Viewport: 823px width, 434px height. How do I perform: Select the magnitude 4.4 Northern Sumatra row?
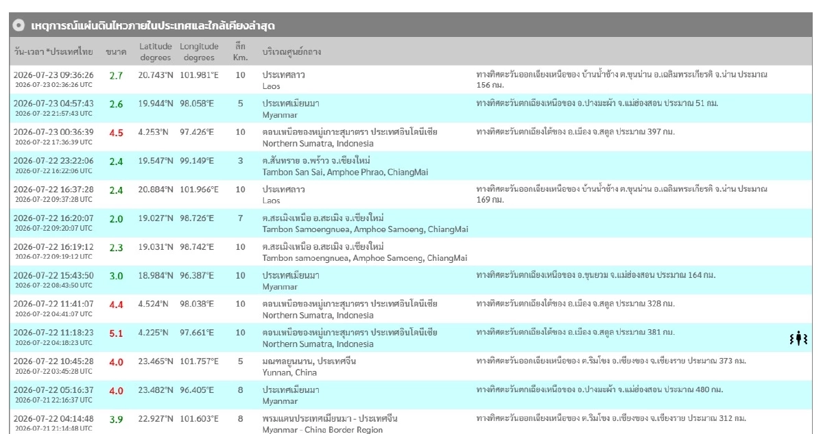pyautogui.click(x=410, y=309)
